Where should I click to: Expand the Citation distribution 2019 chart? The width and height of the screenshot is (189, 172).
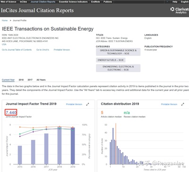pyautogui.click(x=182, y=104)
